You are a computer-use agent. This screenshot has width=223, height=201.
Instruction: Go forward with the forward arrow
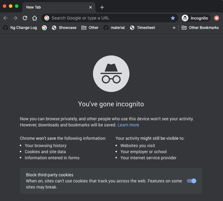click(x=15, y=18)
